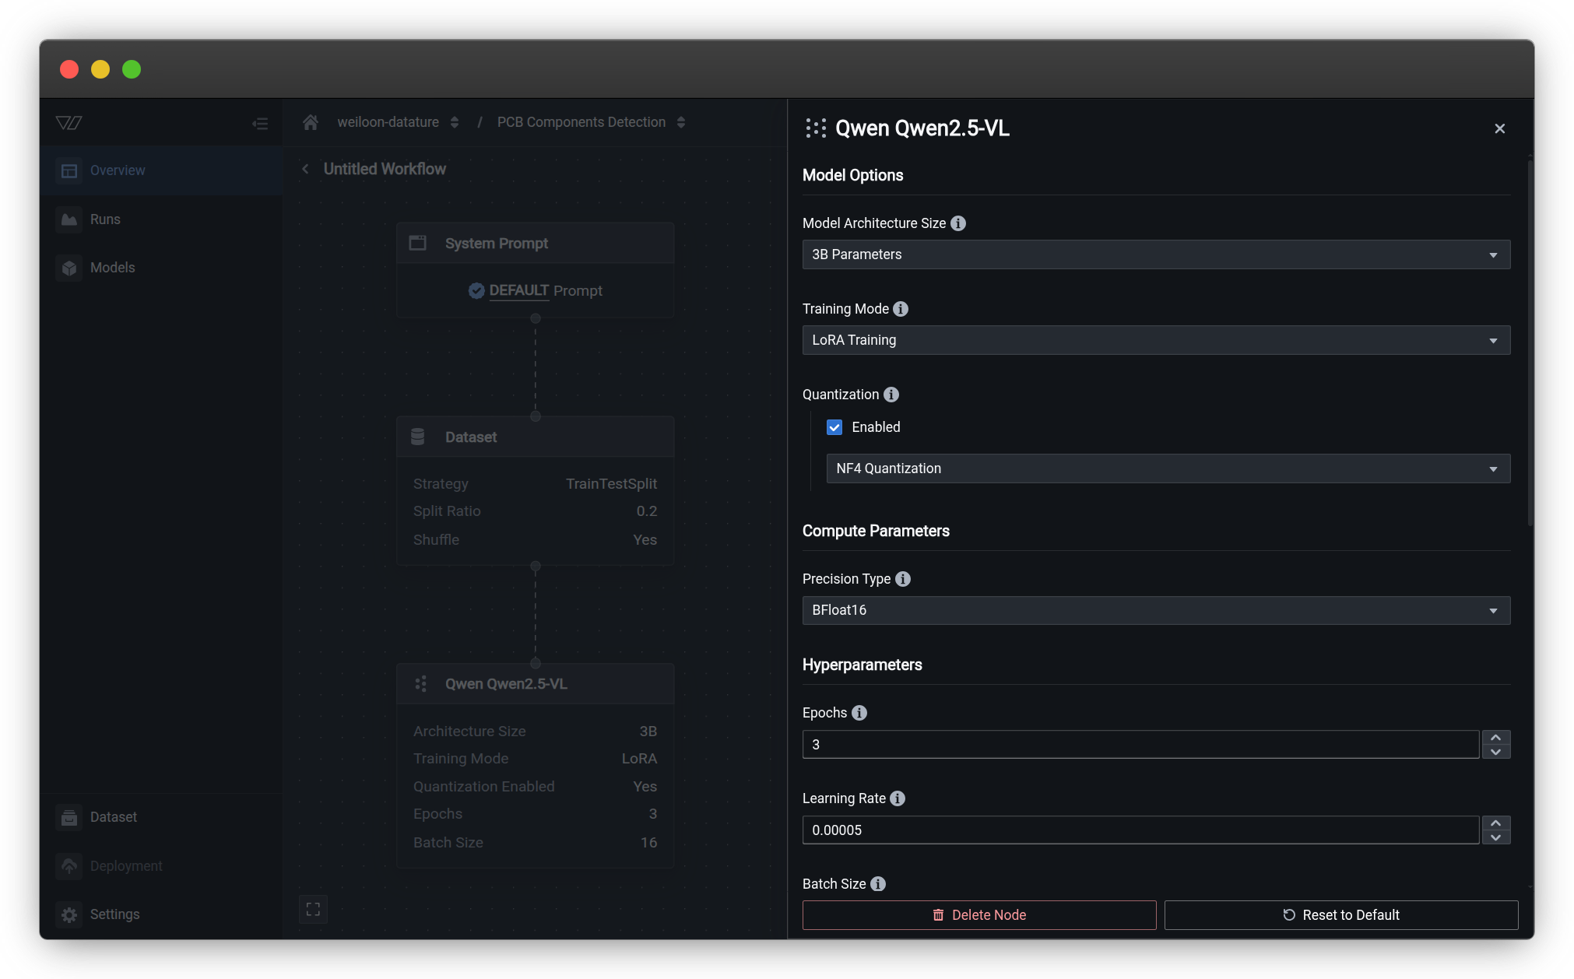Expand the NF4 Quantization dropdown
Viewport: 1574px width, 979px height.
click(x=1168, y=468)
